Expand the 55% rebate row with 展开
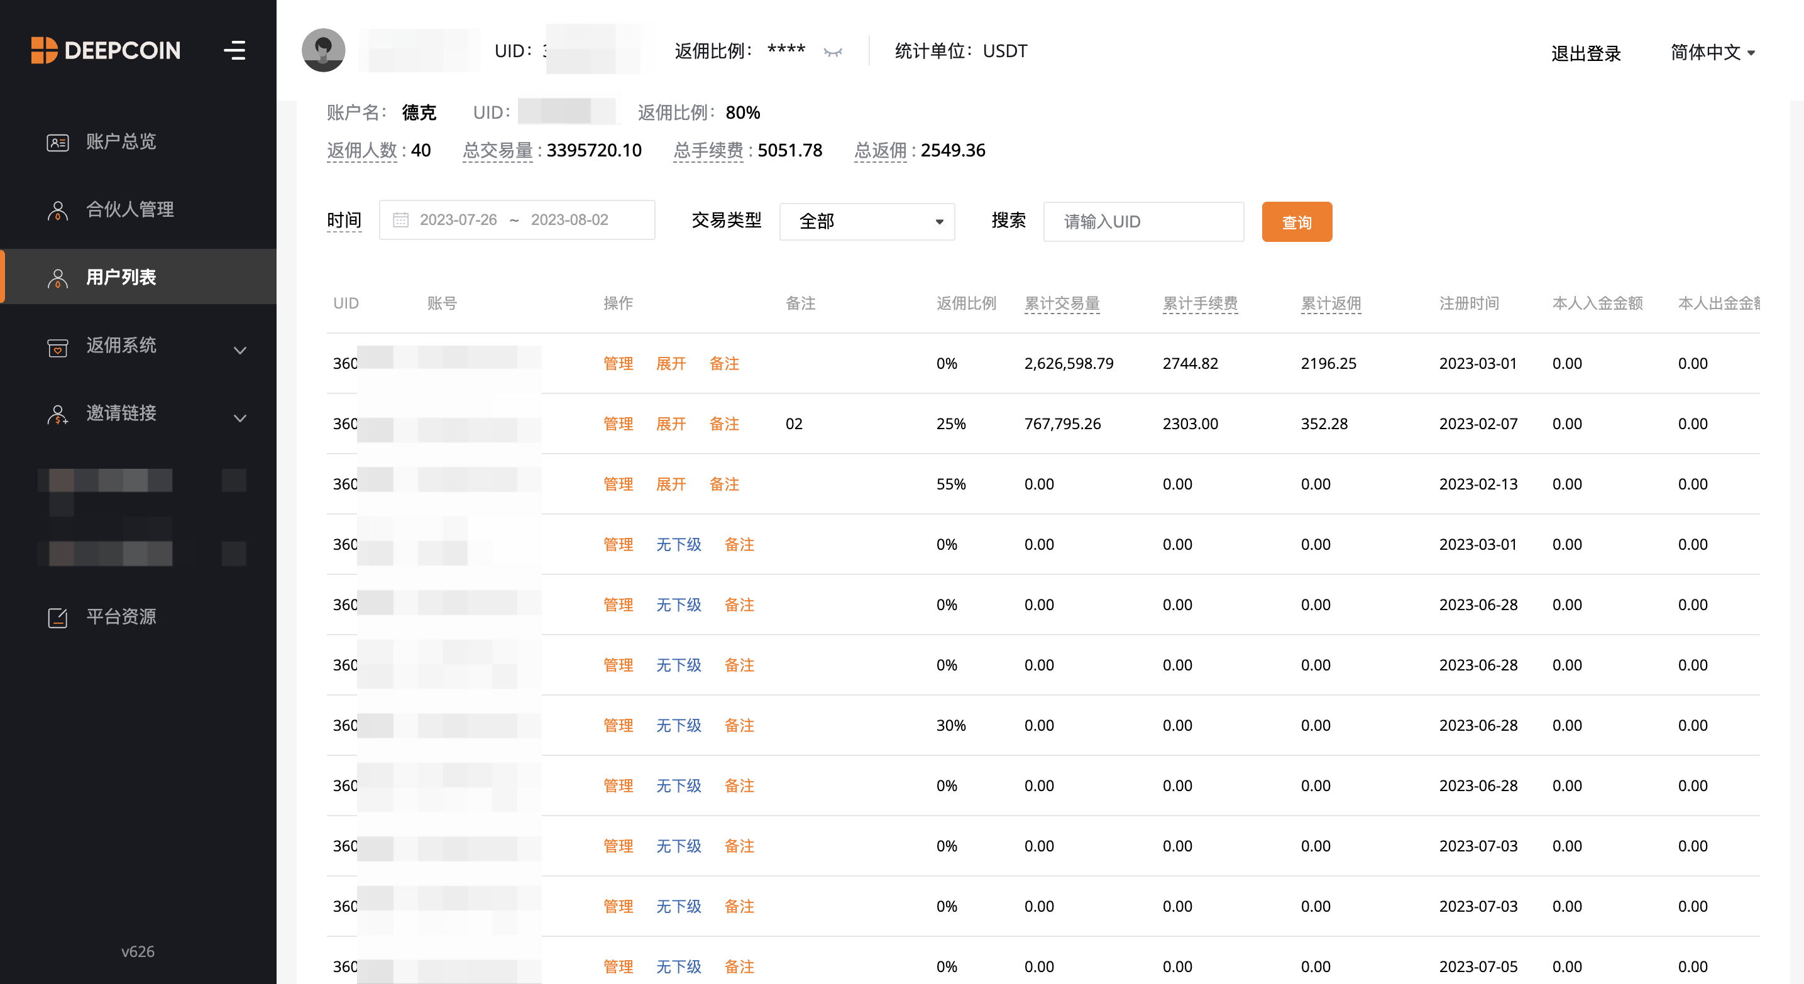 [x=671, y=484]
